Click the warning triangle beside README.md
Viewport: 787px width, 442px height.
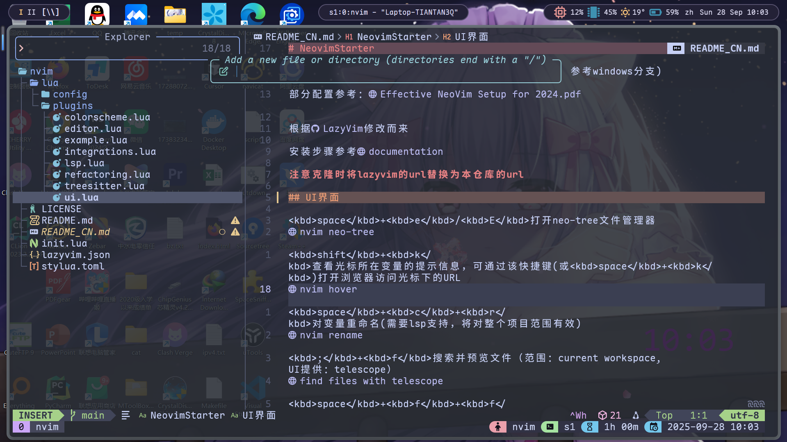pyautogui.click(x=235, y=220)
